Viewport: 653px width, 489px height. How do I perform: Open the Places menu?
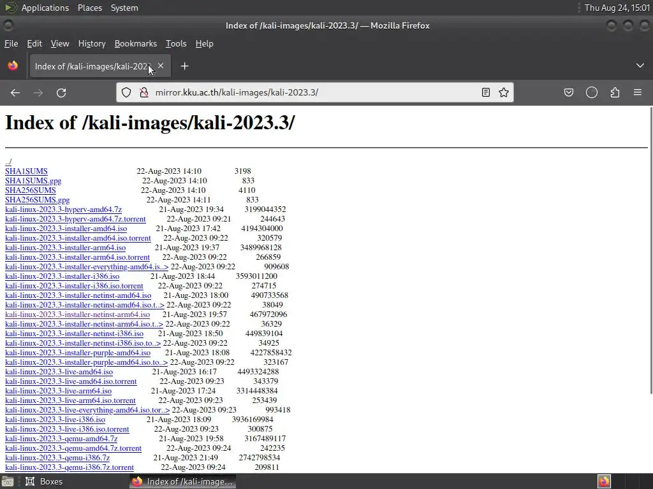[x=89, y=8]
